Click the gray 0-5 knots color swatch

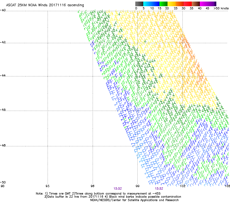pyautogui.click(x=139, y=4)
